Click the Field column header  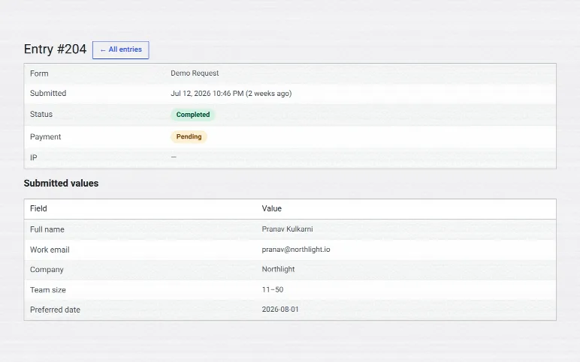pyautogui.click(x=38, y=208)
